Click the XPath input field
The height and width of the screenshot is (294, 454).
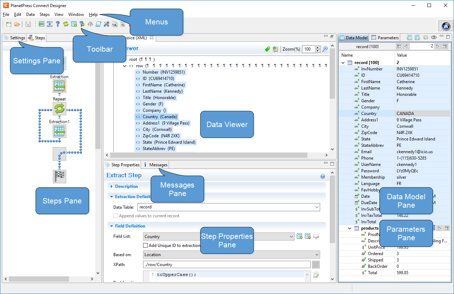(x=227, y=264)
